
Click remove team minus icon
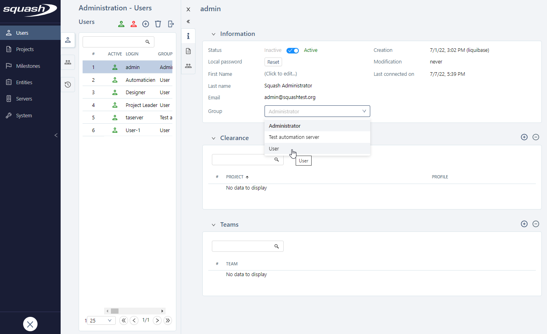[x=536, y=224]
